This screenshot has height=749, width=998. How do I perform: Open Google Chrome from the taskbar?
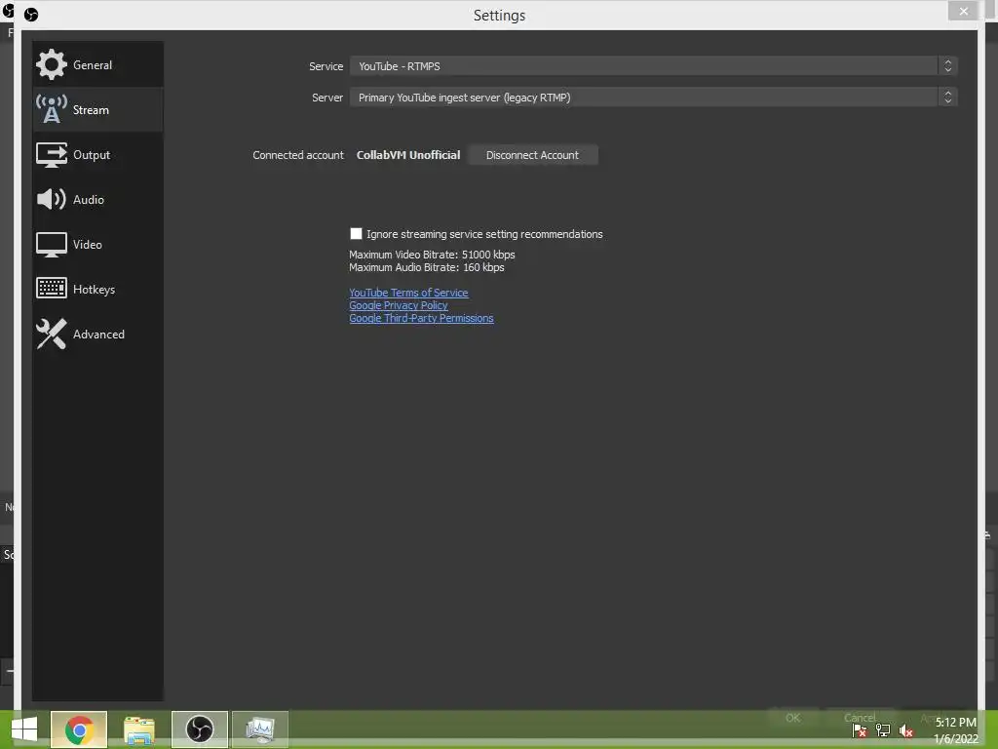click(79, 729)
